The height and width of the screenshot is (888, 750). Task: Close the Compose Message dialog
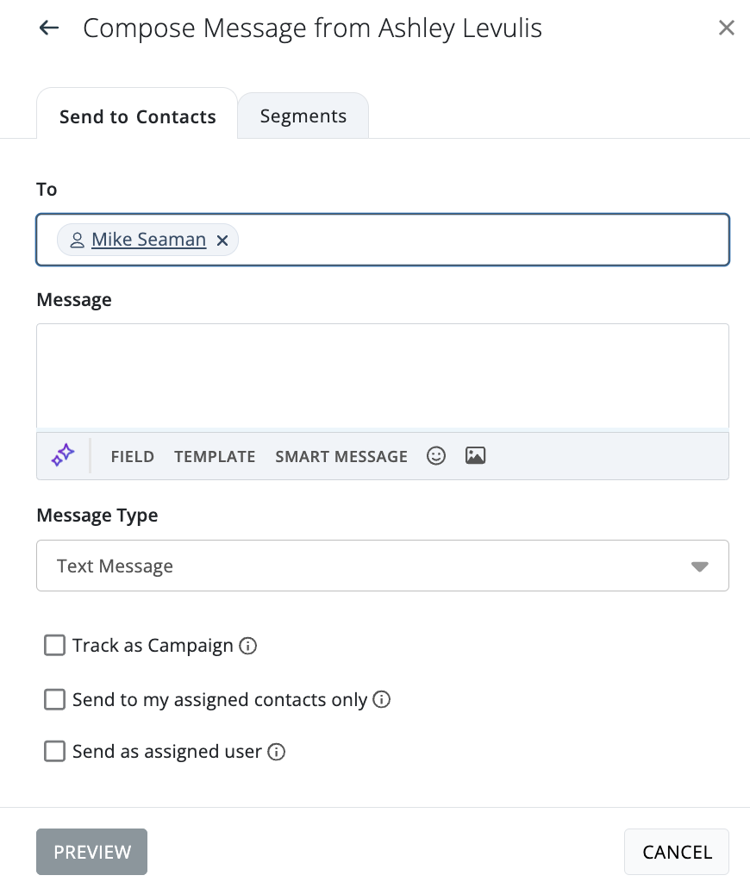pos(727,28)
